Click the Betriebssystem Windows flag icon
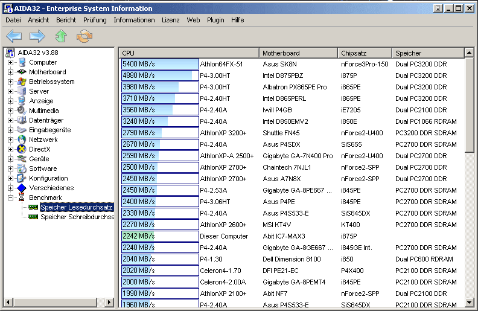Viewport: 478px width, 311px height. point(22,82)
